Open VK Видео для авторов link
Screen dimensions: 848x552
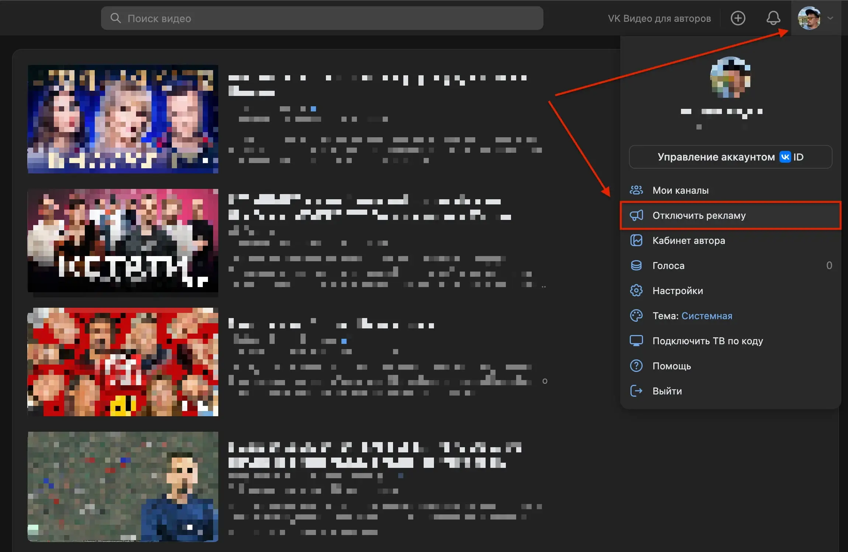659,18
